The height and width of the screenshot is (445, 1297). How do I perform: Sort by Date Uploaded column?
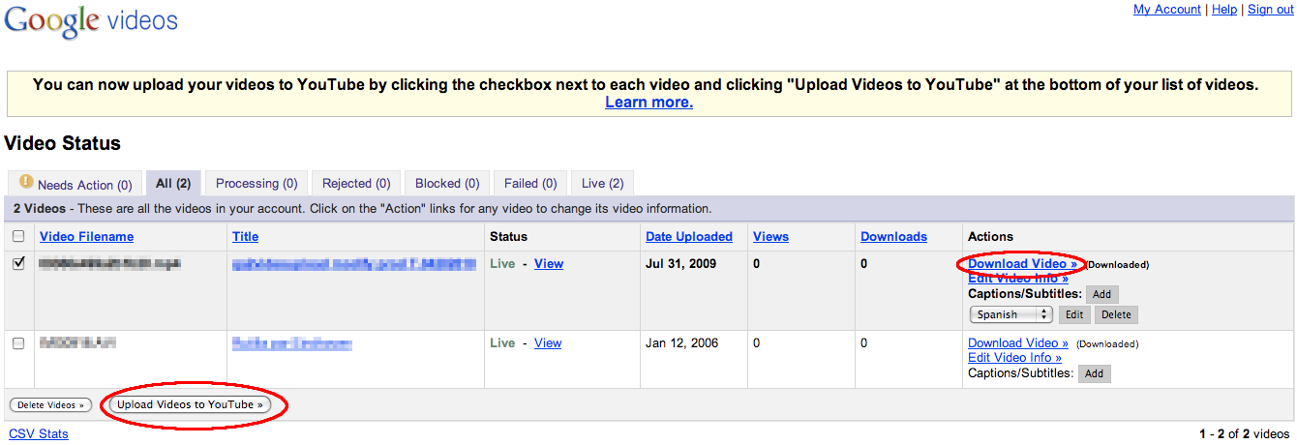pos(688,237)
